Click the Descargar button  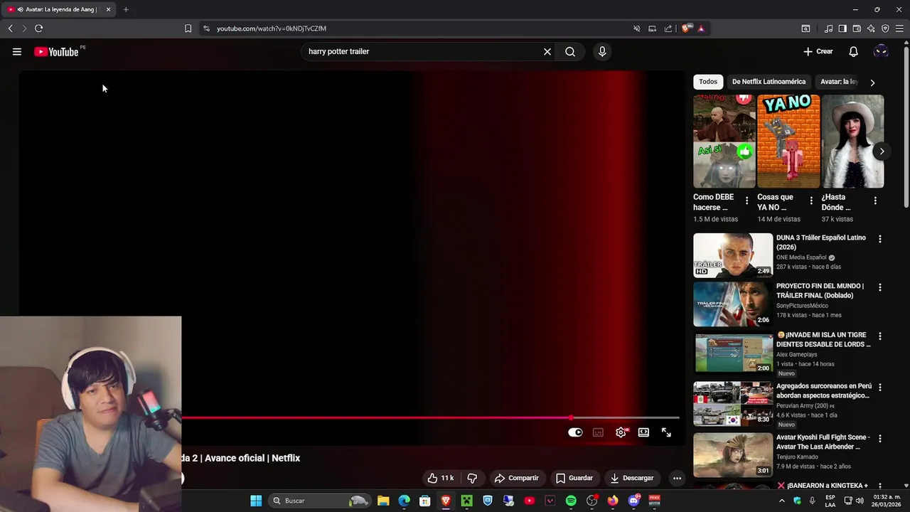point(632,478)
